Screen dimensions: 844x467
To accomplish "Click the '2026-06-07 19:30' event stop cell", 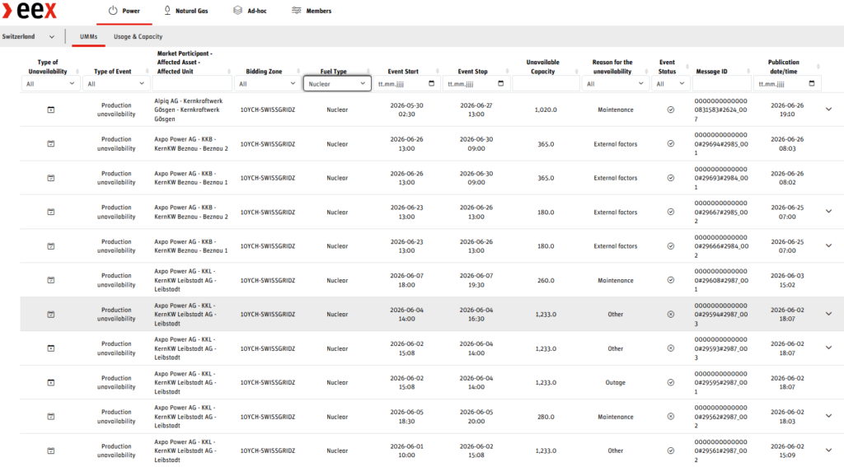I will (x=476, y=280).
